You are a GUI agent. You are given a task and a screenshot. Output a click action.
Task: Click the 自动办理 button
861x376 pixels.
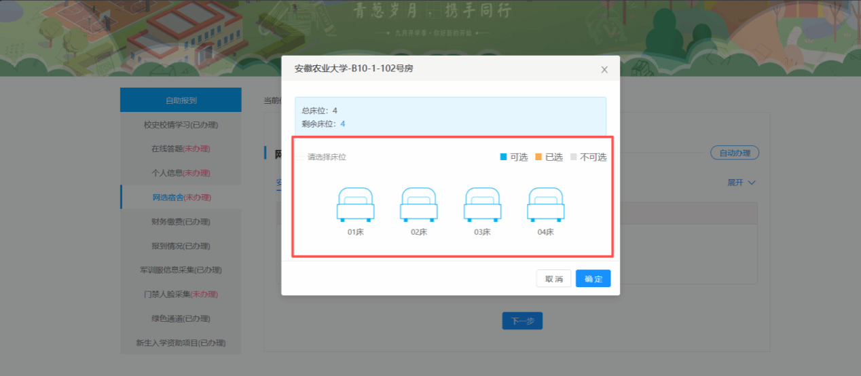tap(735, 153)
